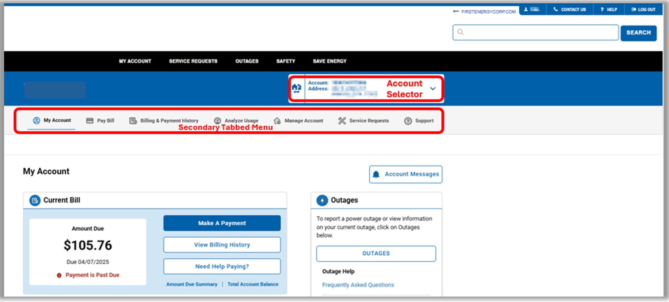Select Outages in the black navigation bar
The image size is (669, 302).
pos(247,61)
